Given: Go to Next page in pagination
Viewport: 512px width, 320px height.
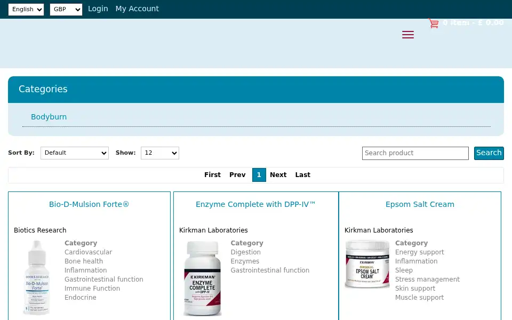Looking at the screenshot, I should click(x=278, y=175).
